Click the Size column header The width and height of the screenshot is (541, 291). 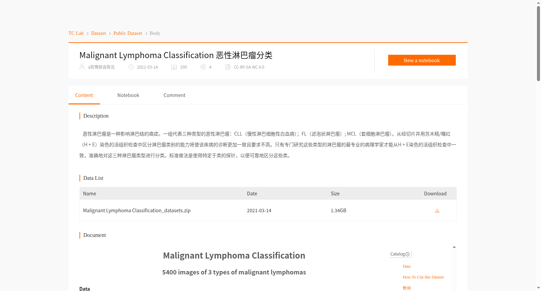(x=335, y=194)
